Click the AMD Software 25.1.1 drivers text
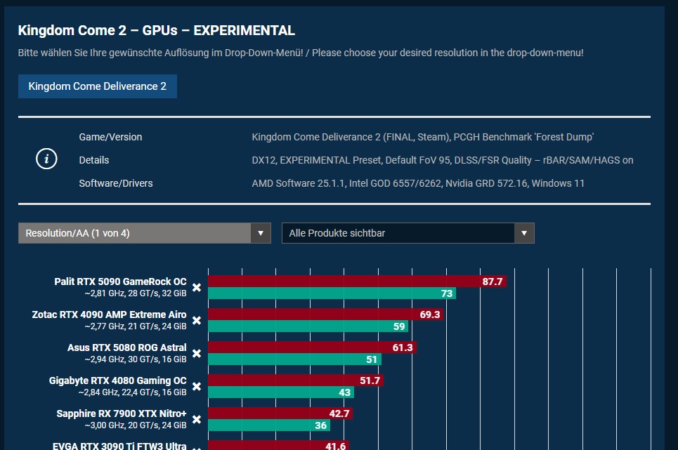 418,183
